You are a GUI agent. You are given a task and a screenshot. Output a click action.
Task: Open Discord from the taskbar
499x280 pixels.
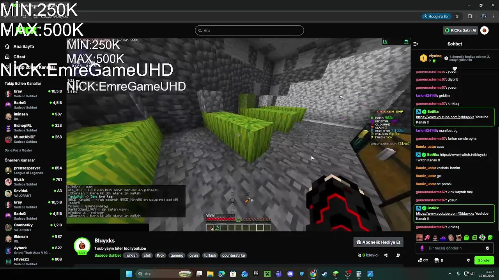(x=290, y=274)
